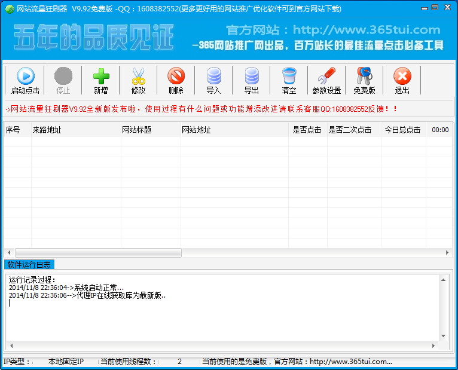Maximize the window
This screenshot has height=370, width=458.
point(435,7)
